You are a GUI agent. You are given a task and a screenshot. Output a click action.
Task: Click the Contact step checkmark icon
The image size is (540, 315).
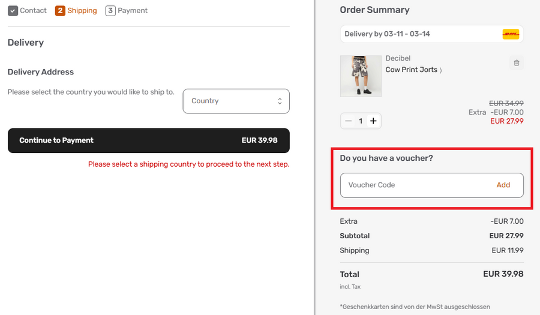[13, 11]
